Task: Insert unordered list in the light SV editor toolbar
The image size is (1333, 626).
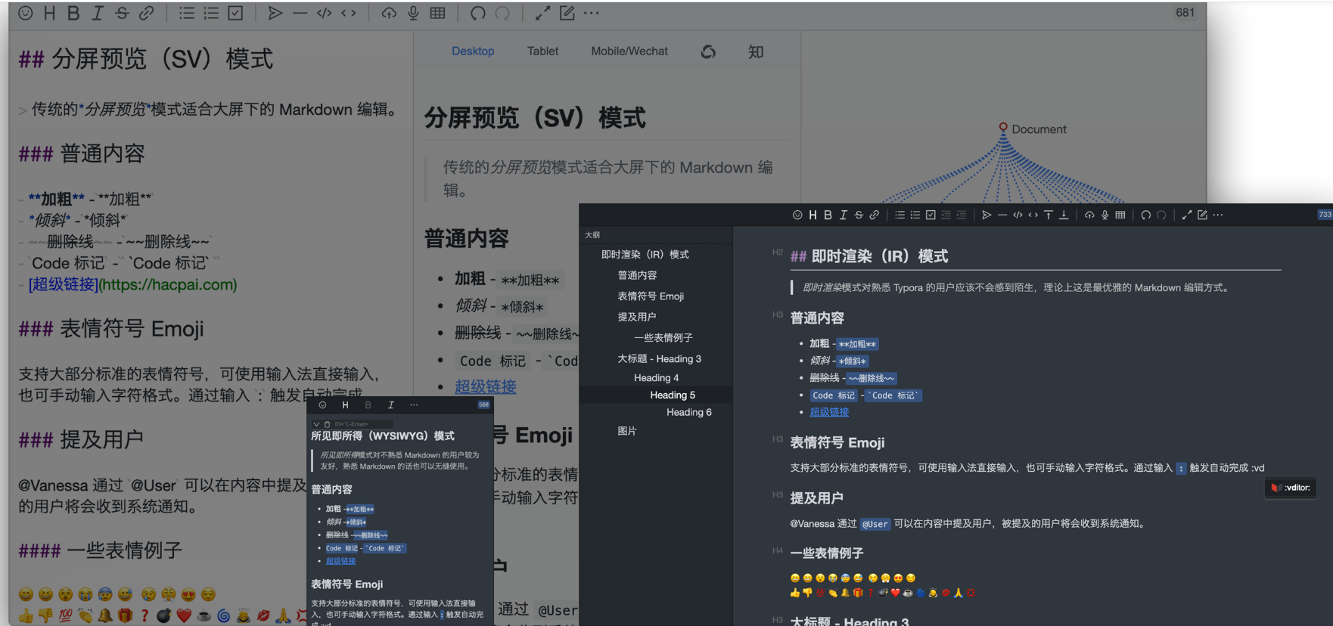Action: click(186, 13)
